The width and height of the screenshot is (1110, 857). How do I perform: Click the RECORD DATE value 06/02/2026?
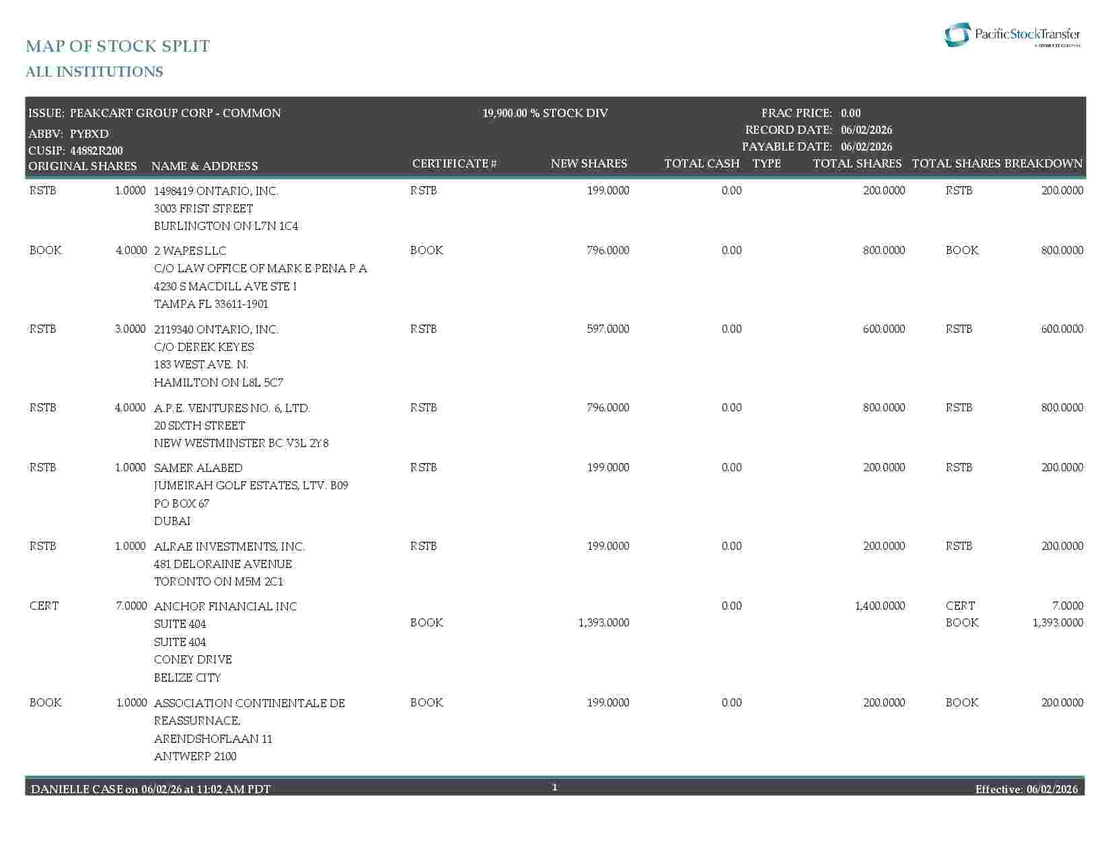tap(866, 130)
